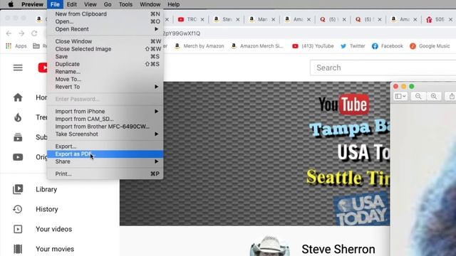Click the Steve Sherron channel name

(338, 249)
